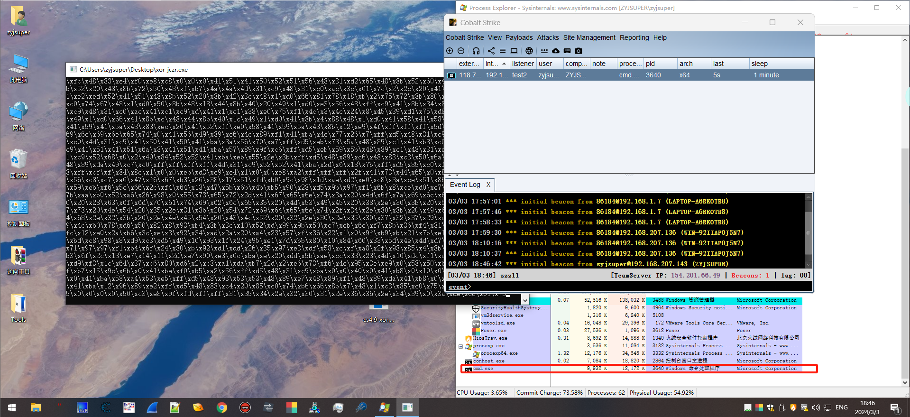Sort sessions by external column header
This screenshot has height=417, width=910.
(x=469, y=64)
